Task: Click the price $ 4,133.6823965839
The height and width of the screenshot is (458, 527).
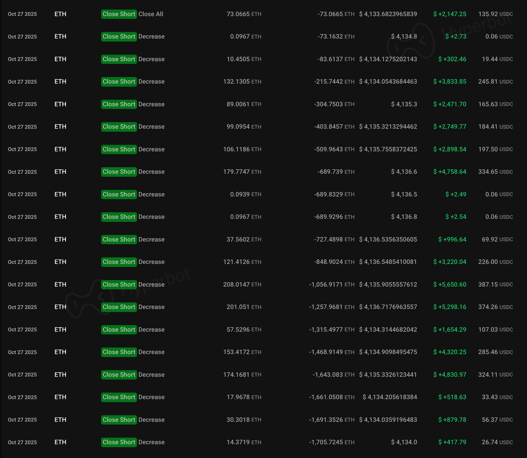Action: click(x=388, y=14)
